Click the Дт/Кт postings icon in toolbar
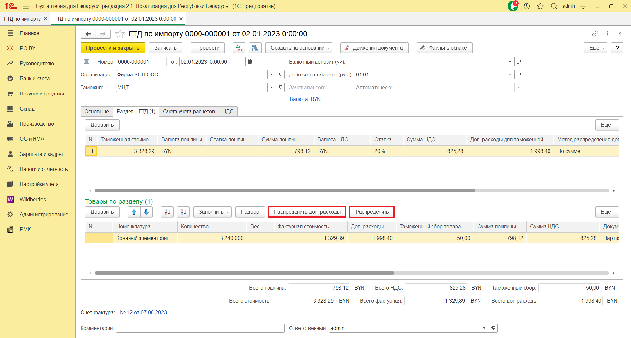 coord(239,48)
